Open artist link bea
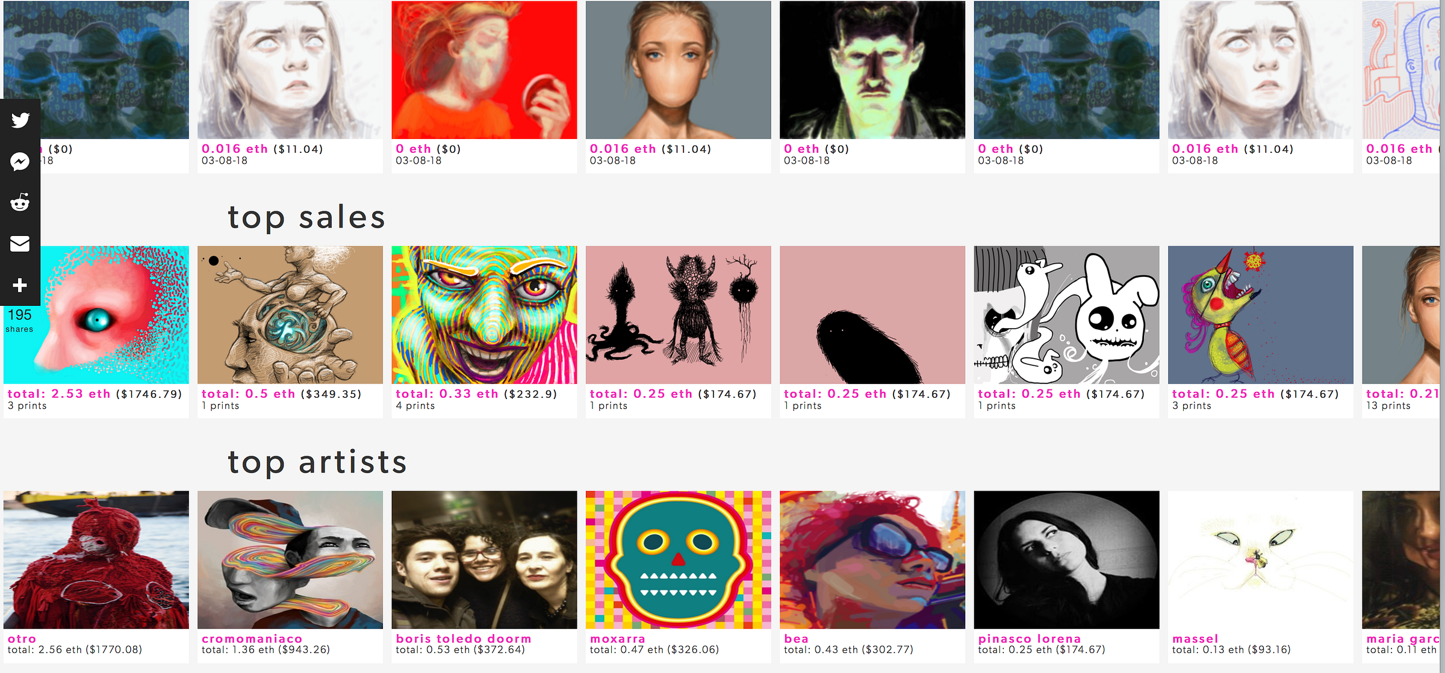The width and height of the screenshot is (1445, 673). 796,638
